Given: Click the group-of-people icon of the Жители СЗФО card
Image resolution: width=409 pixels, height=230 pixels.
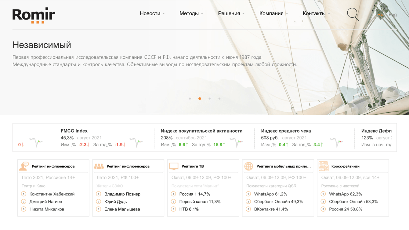Looking at the screenshot, I should click(x=99, y=166).
